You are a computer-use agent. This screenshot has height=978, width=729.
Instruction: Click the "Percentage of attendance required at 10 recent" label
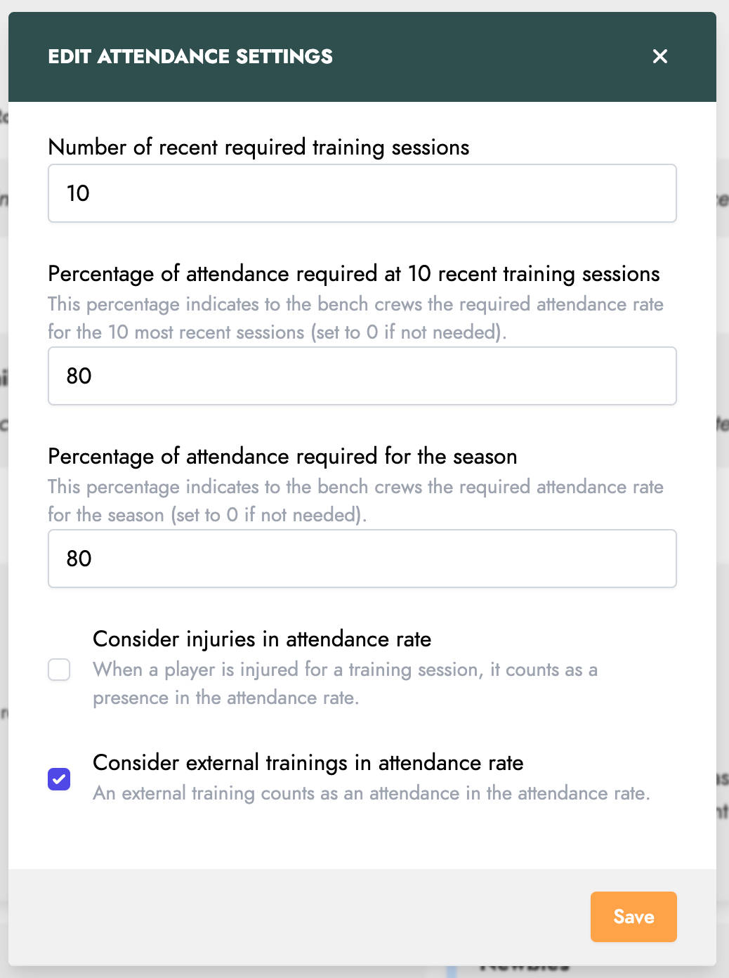pyautogui.click(x=353, y=274)
